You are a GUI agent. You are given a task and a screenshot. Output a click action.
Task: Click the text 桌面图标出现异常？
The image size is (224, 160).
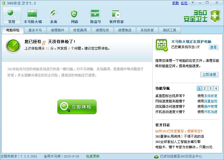click(x=170, y=96)
